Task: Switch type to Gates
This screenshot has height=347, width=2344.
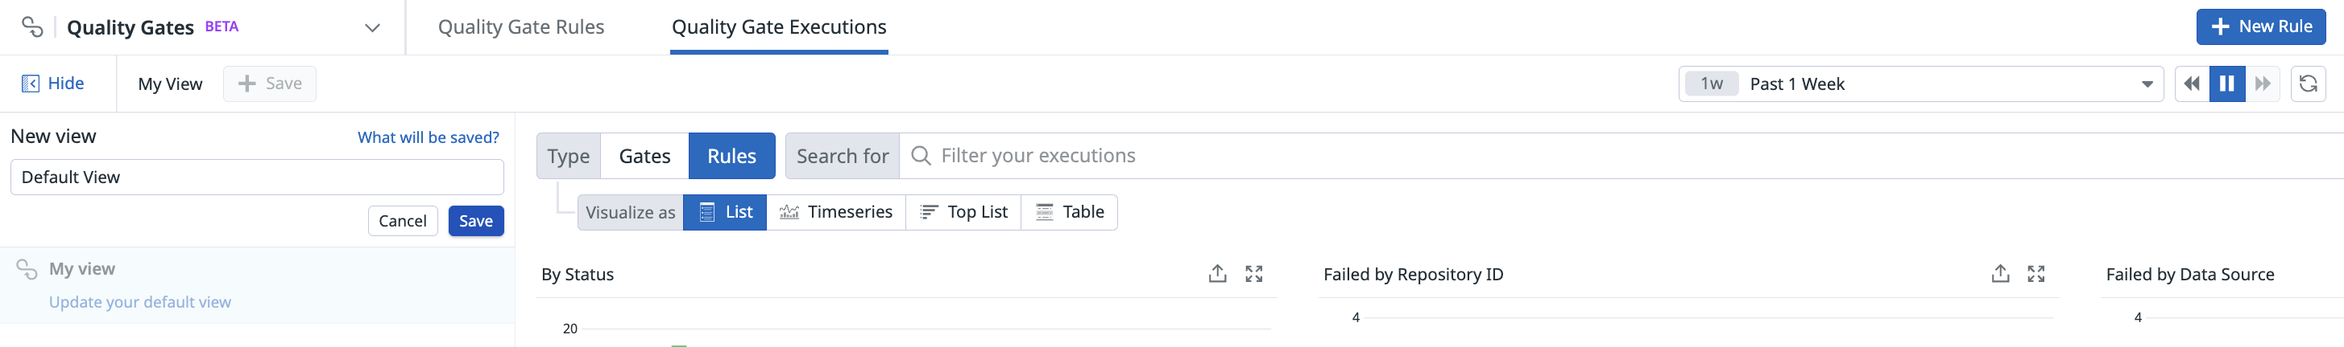Action: pos(644,157)
